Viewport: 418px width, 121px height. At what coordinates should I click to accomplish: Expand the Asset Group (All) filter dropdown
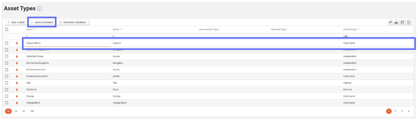411,37
